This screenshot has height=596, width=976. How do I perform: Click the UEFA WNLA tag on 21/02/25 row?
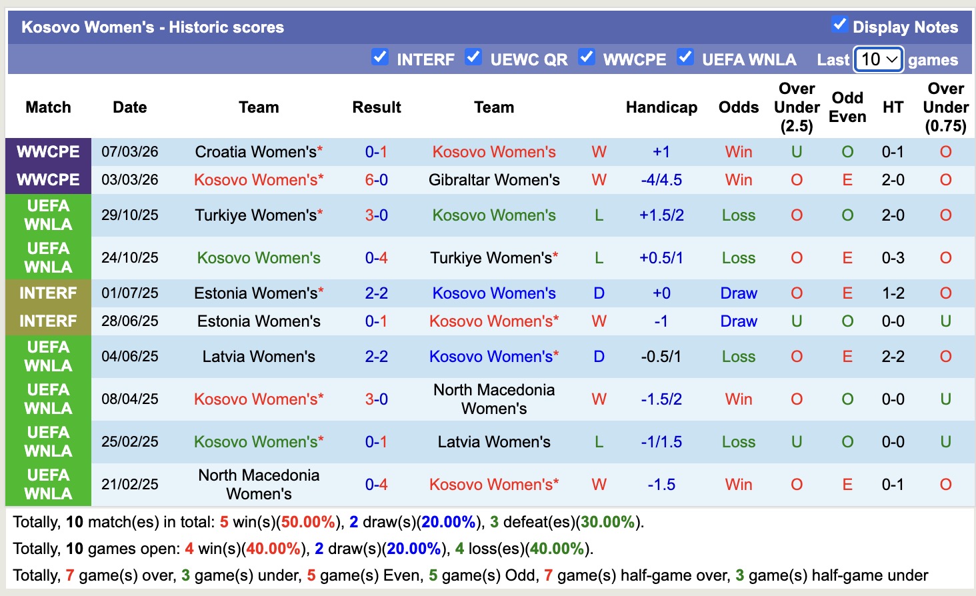point(48,485)
